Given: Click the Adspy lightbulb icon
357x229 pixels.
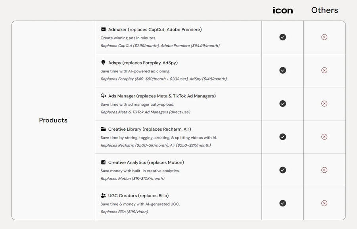Looking at the screenshot, I should (103, 63).
